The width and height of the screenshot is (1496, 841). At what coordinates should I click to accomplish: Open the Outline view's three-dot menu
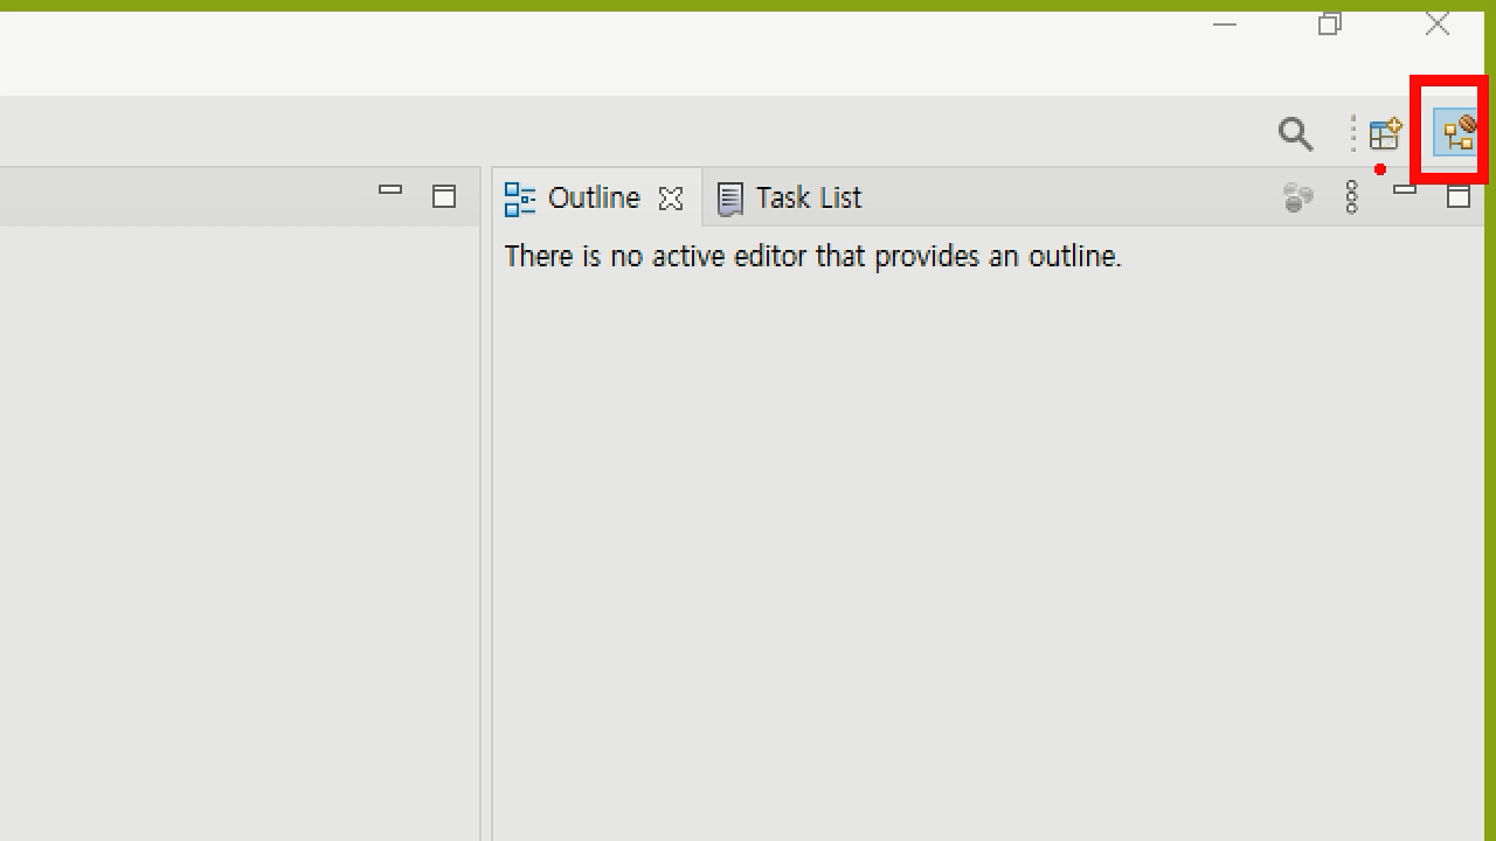(x=1352, y=197)
